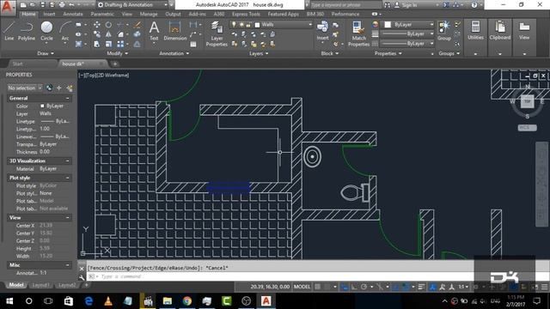
Task: Select the Text annotation tool
Action: tap(154, 31)
